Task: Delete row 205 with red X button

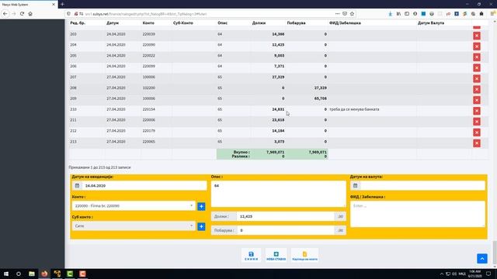Action: 476,57
